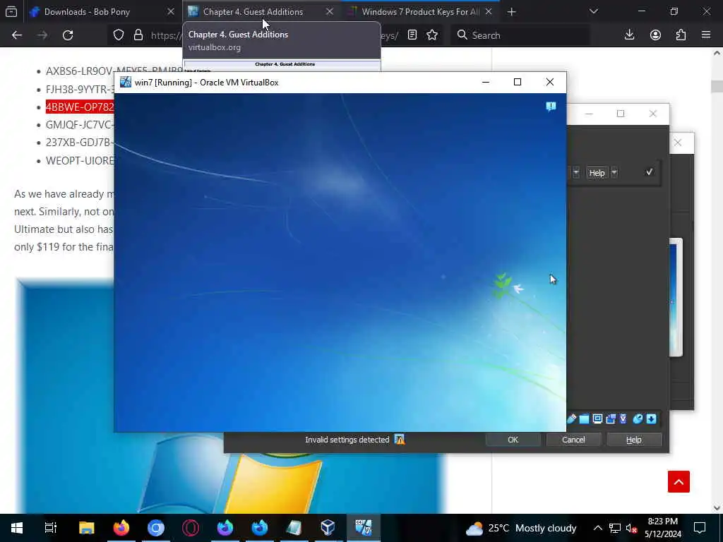
Task: Click the Invalid settings detected message
Action: (347, 440)
